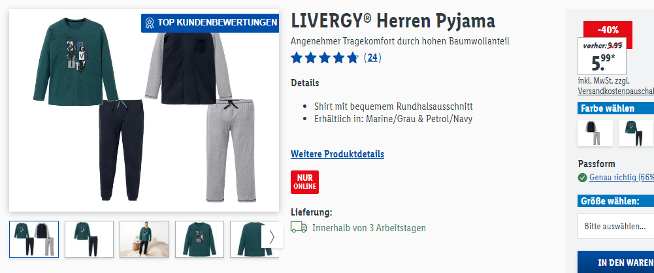Select thumbnail of green shirt front
The height and width of the screenshot is (273, 654).
(199, 239)
